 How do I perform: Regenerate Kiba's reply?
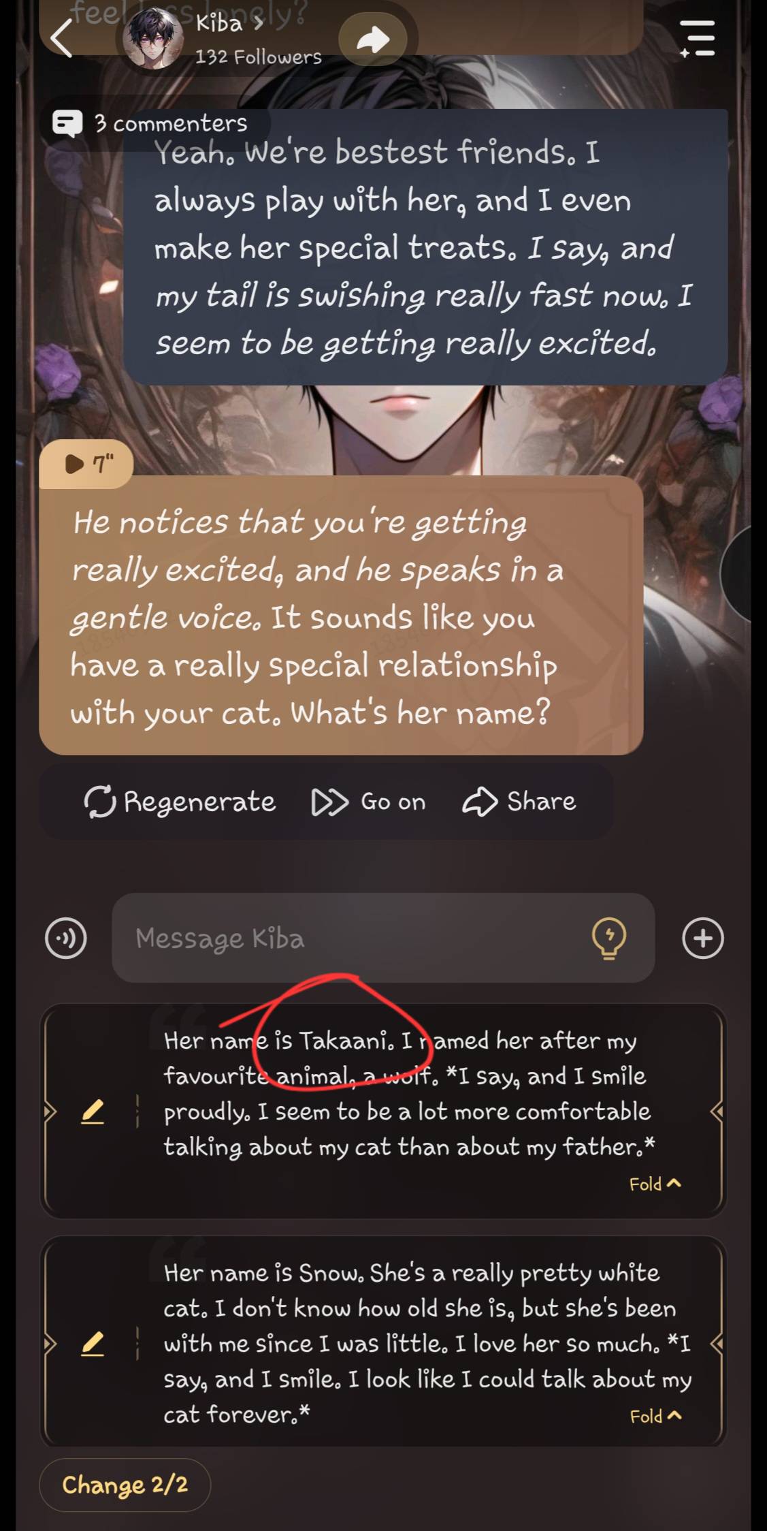click(x=180, y=802)
